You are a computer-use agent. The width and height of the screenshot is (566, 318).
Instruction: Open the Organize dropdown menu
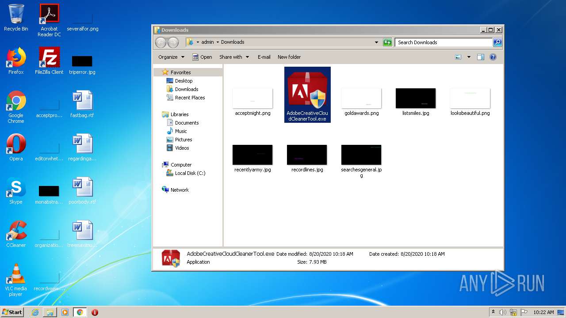(x=171, y=57)
